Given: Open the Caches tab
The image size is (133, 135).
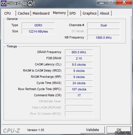Looking at the screenshot, I should click(x=23, y=13).
